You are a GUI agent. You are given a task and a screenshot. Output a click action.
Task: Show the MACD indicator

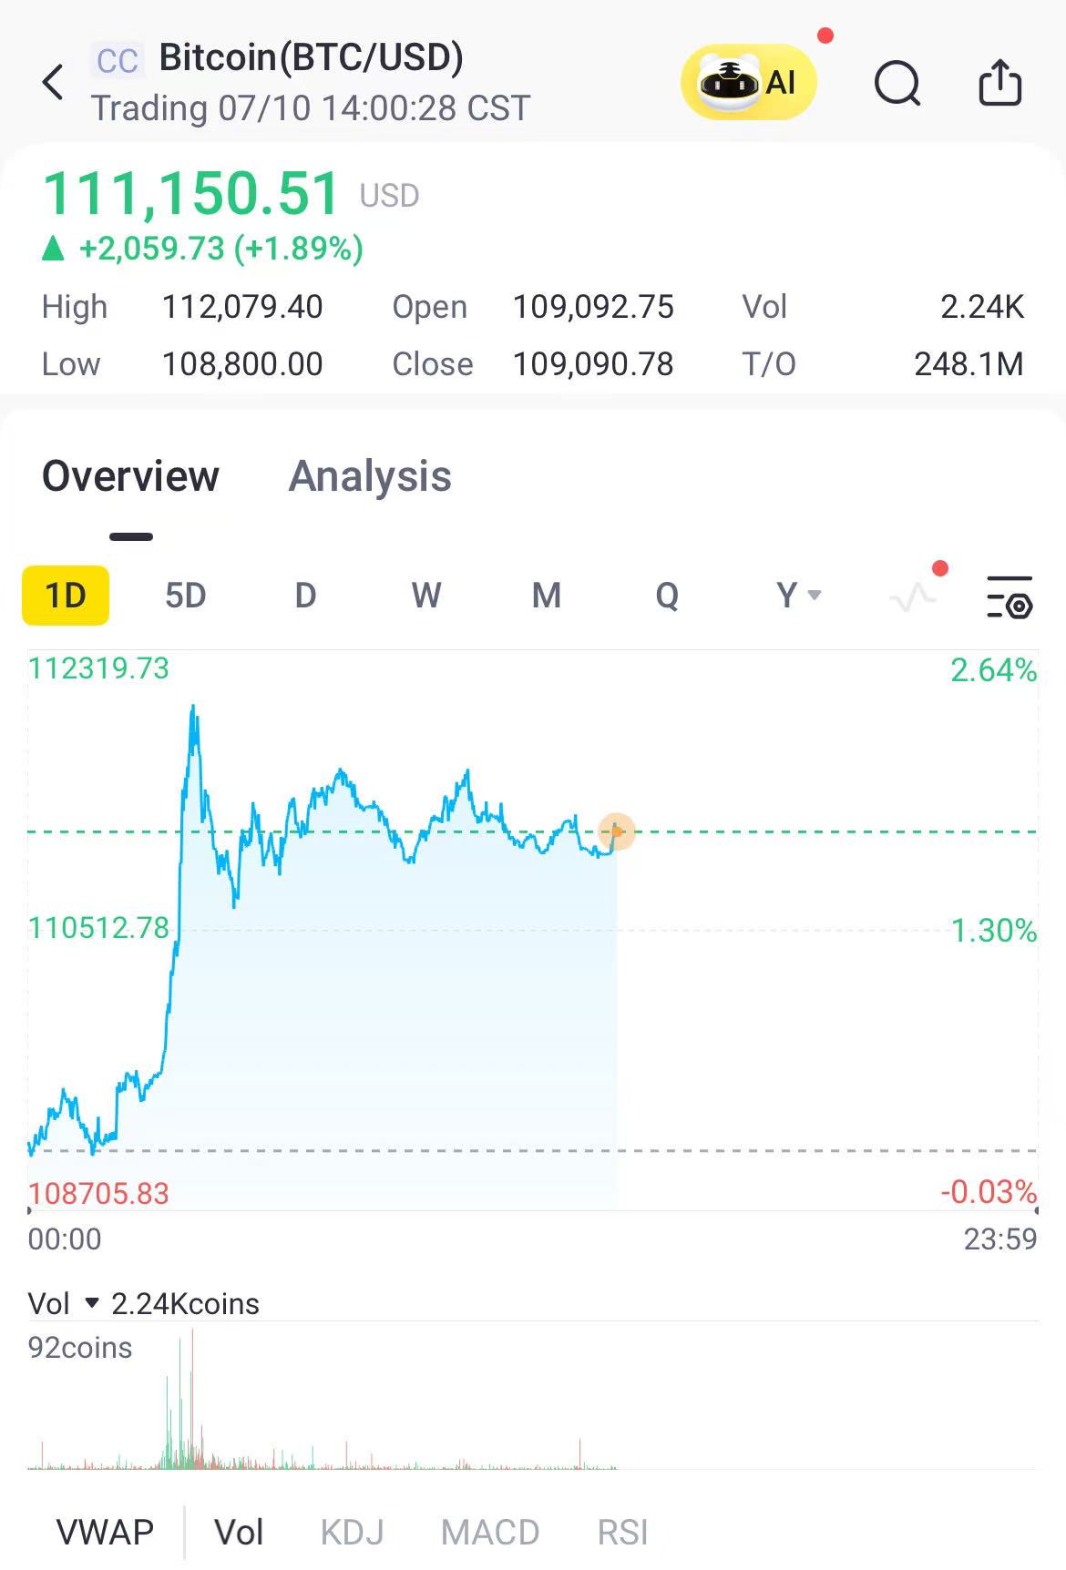pyautogui.click(x=490, y=1532)
